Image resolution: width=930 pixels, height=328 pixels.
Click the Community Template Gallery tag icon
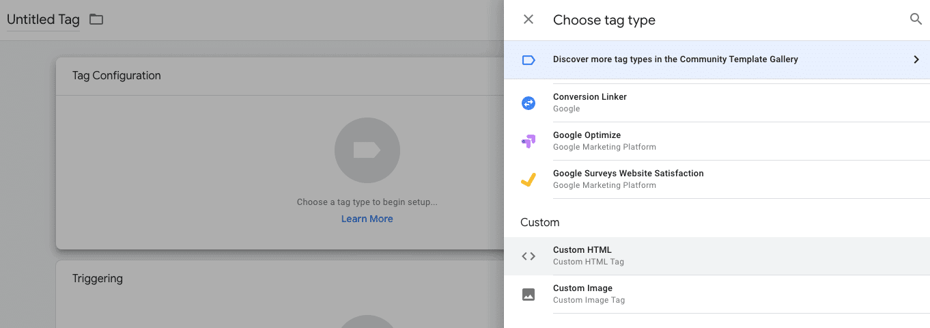pyautogui.click(x=529, y=60)
